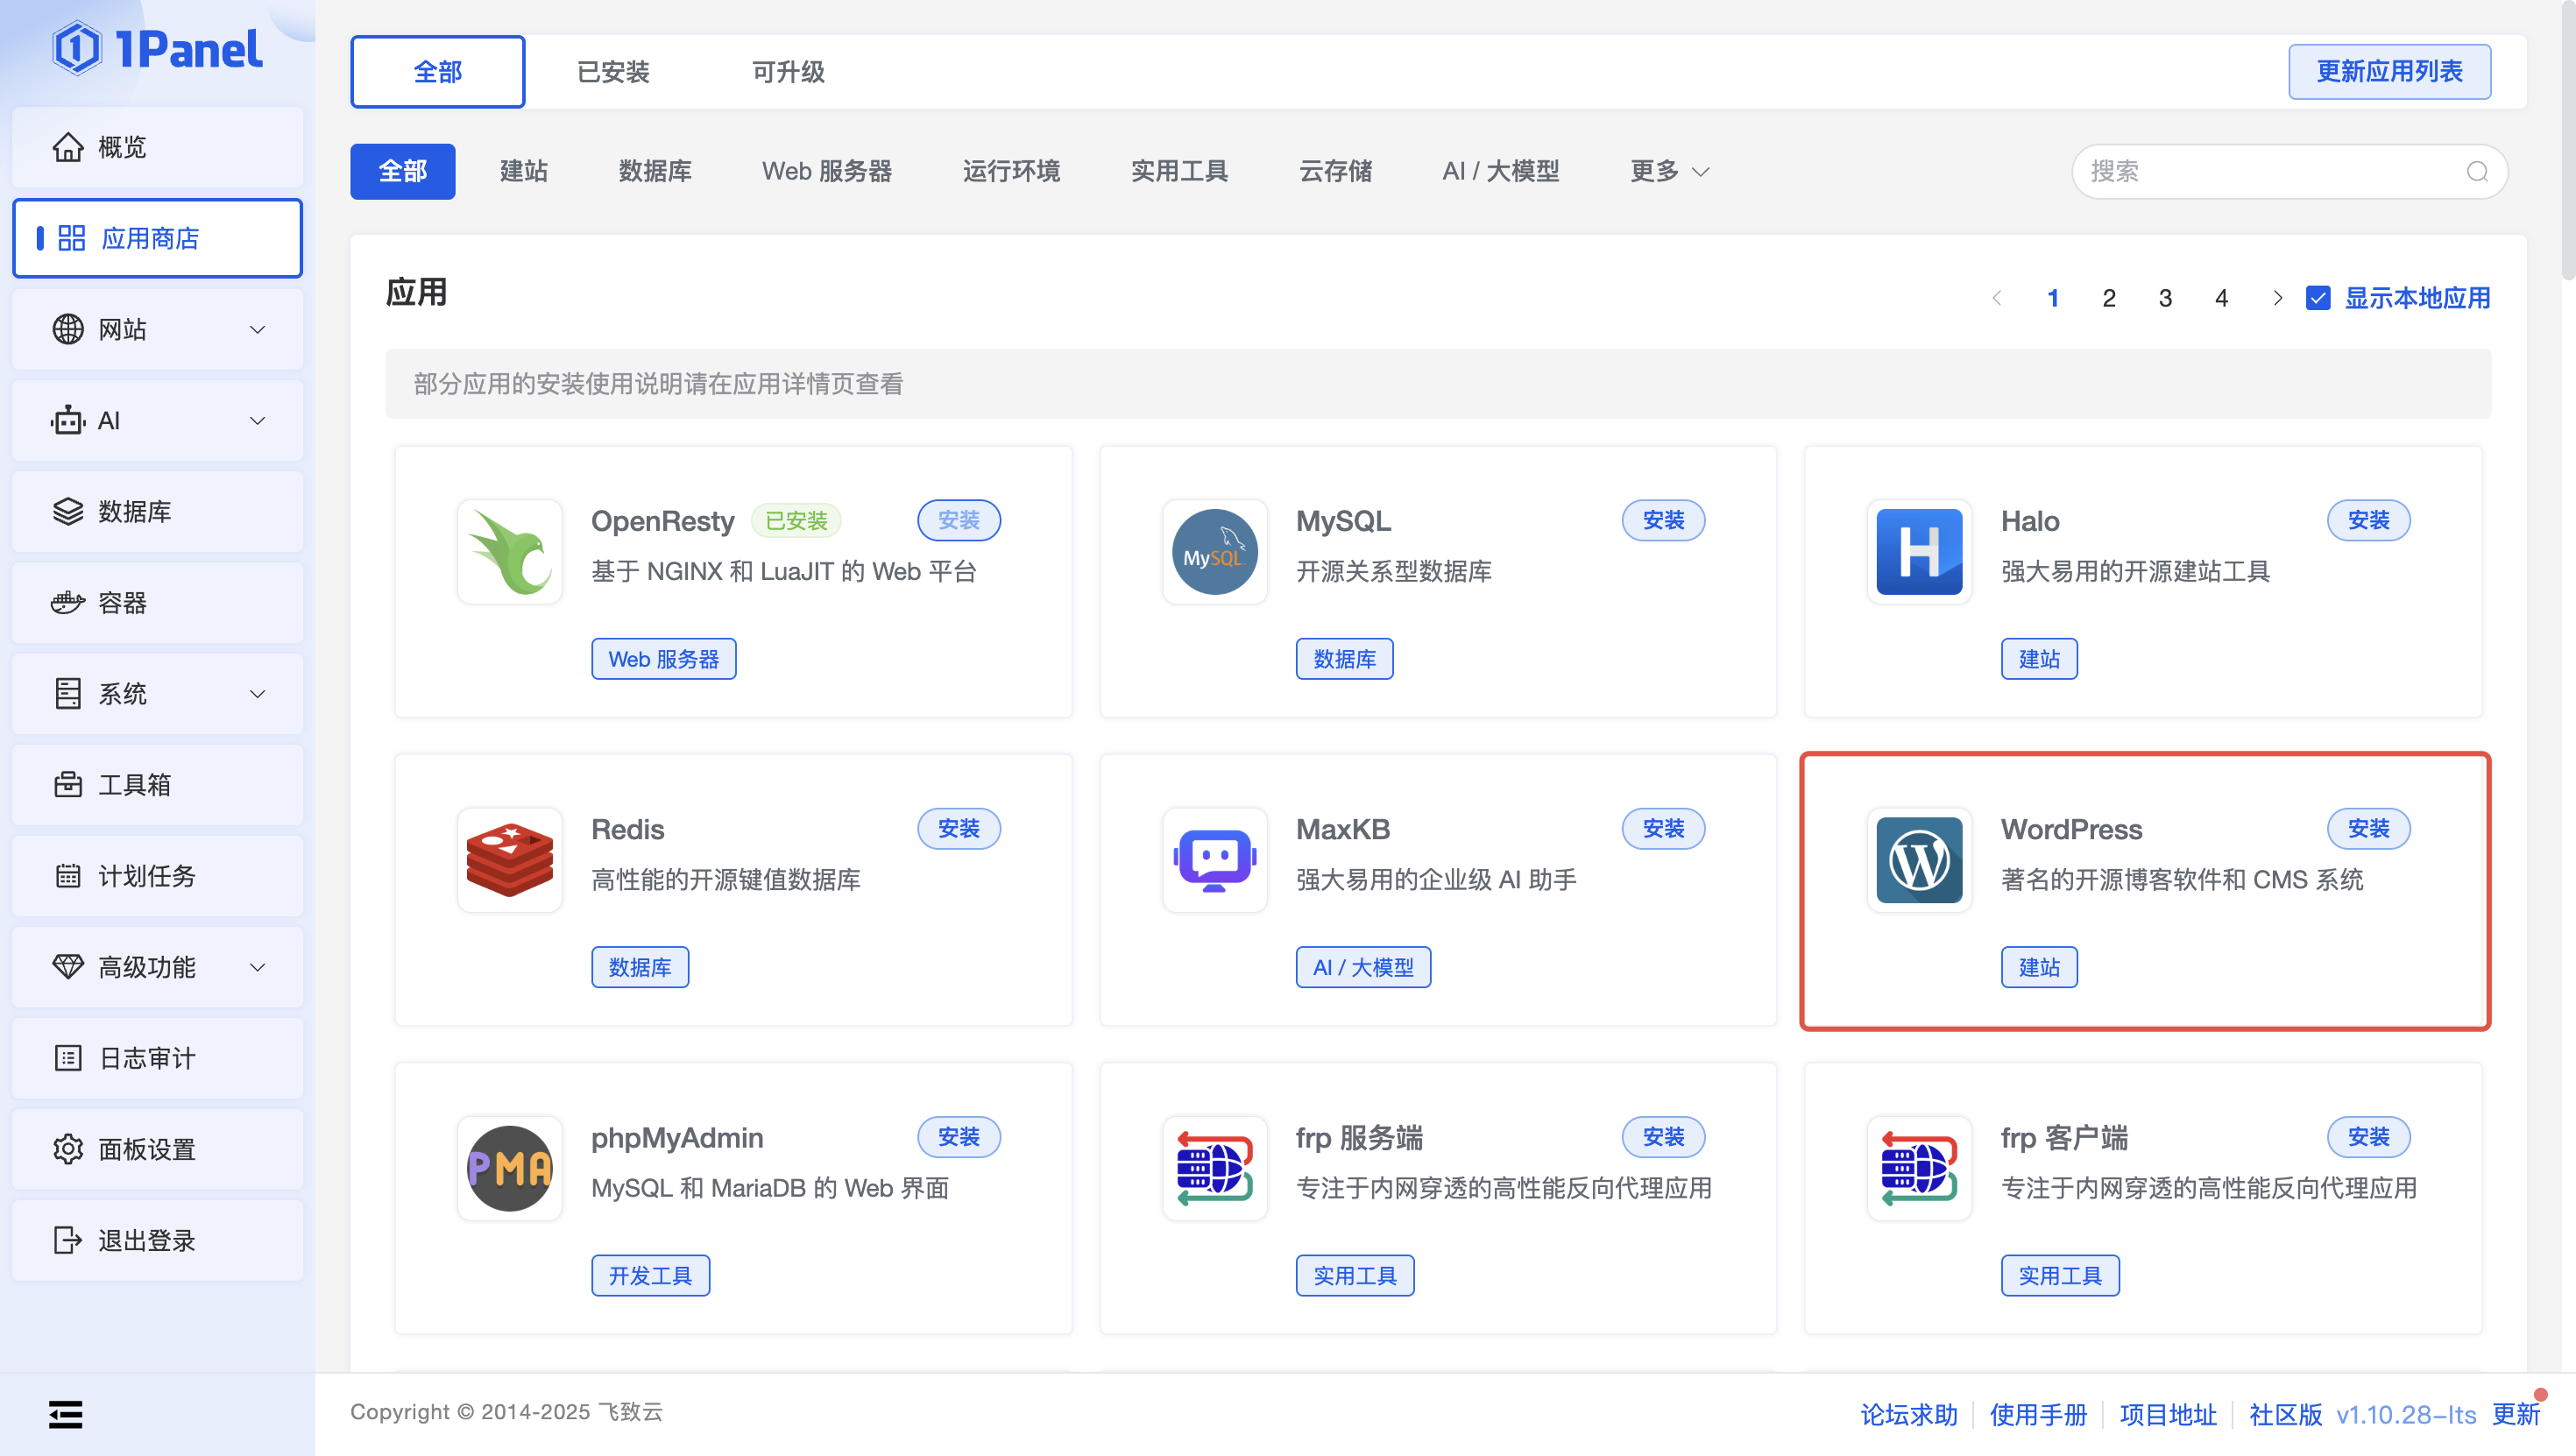This screenshot has width=2576, height=1456.
Task: Filter by AI / 大模型 category
Action: (x=1500, y=171)
